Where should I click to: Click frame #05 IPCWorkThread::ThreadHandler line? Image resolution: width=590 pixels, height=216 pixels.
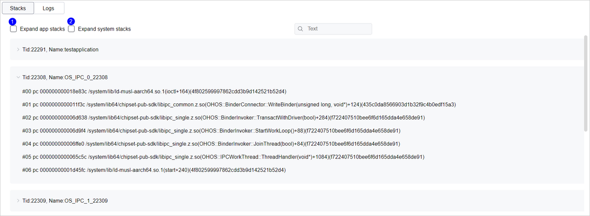[x=223, y=157]
